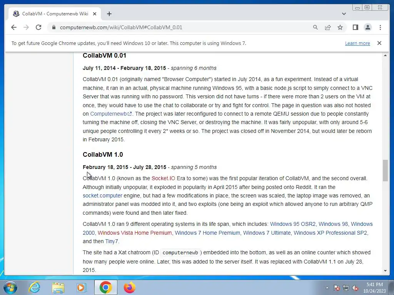Open the Chrome profile avatar menu
The height and width of the screenshot is (295, 394).
point(367,27)
